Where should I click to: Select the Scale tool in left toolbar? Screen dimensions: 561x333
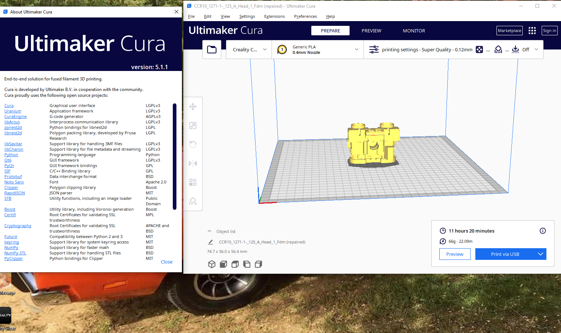click(193, 126)
